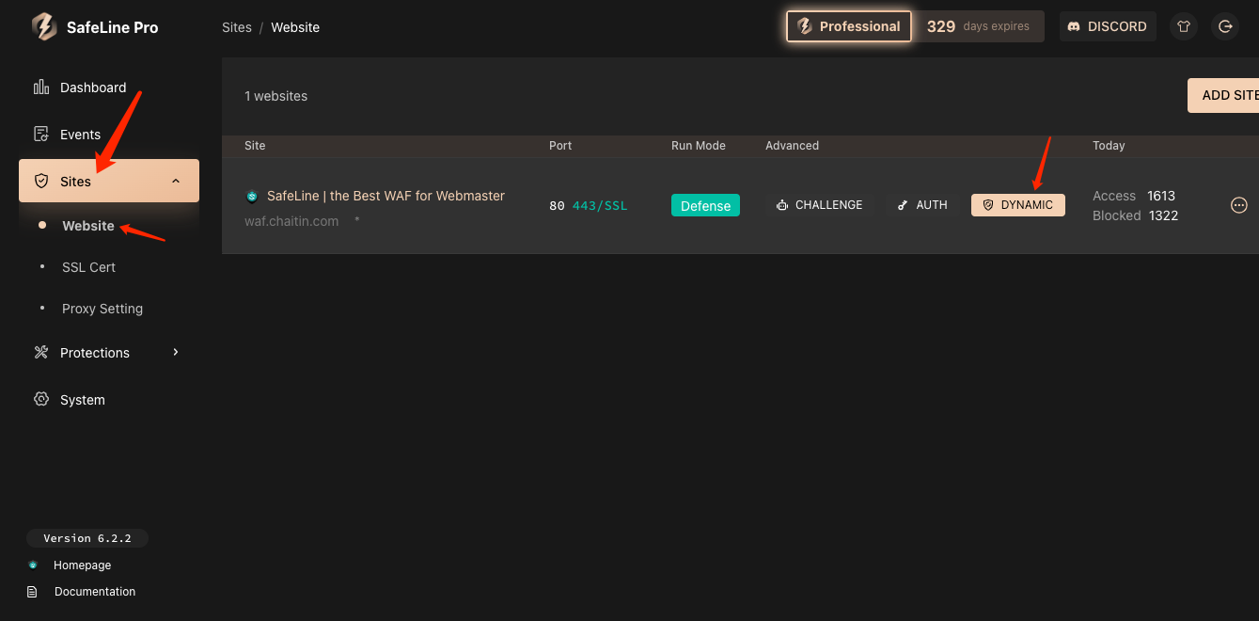Click the Run Mode column header

click(699, 146)
